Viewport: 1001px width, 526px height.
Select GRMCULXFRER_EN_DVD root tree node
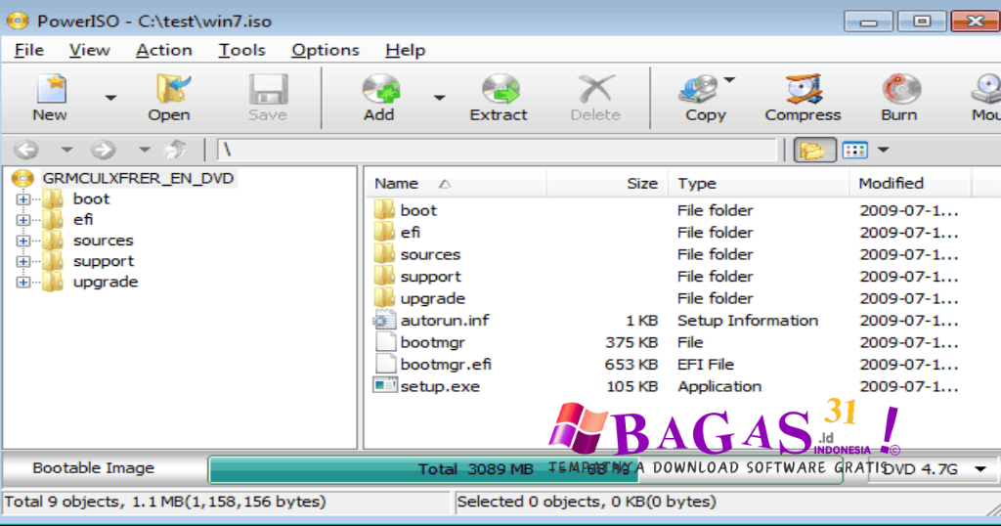138,178
